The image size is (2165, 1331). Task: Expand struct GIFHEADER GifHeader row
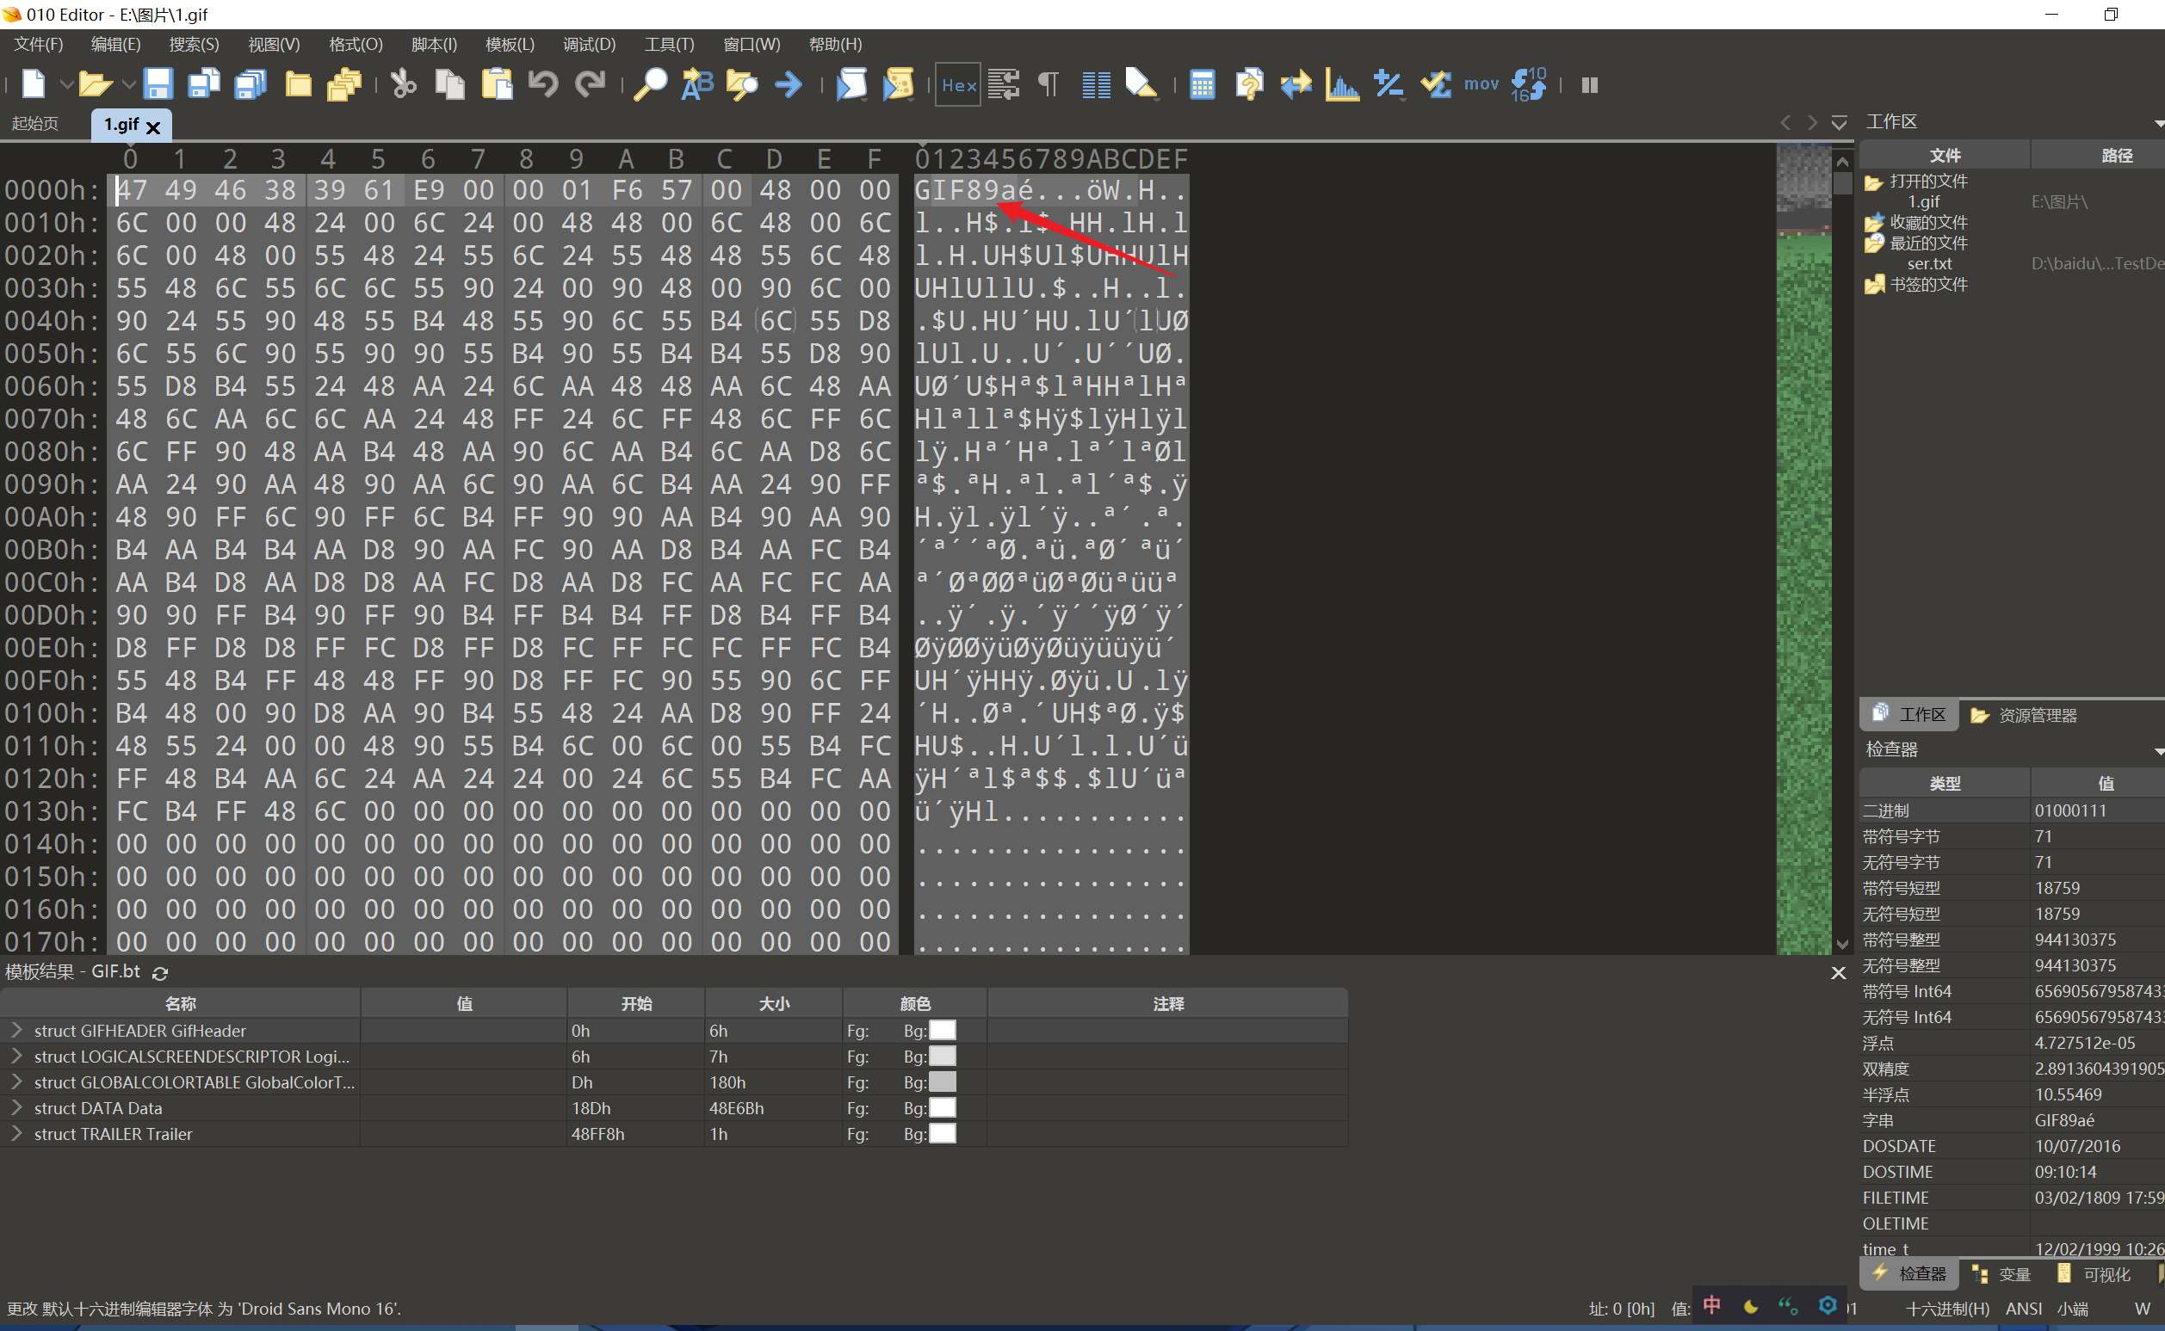(x=15, y=1030)
